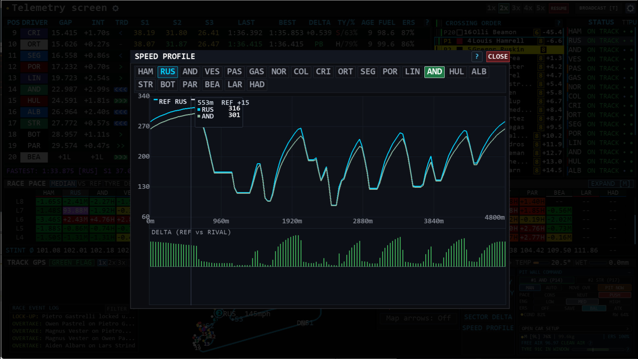
Task: Select MEDIAN option in Race Pace
Action: (x=63, y=183)
